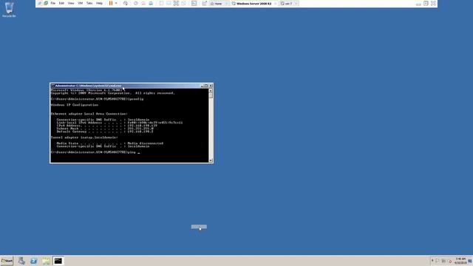
Task: Open the Help menu in VMware toolbar
Action: point(99,3)
